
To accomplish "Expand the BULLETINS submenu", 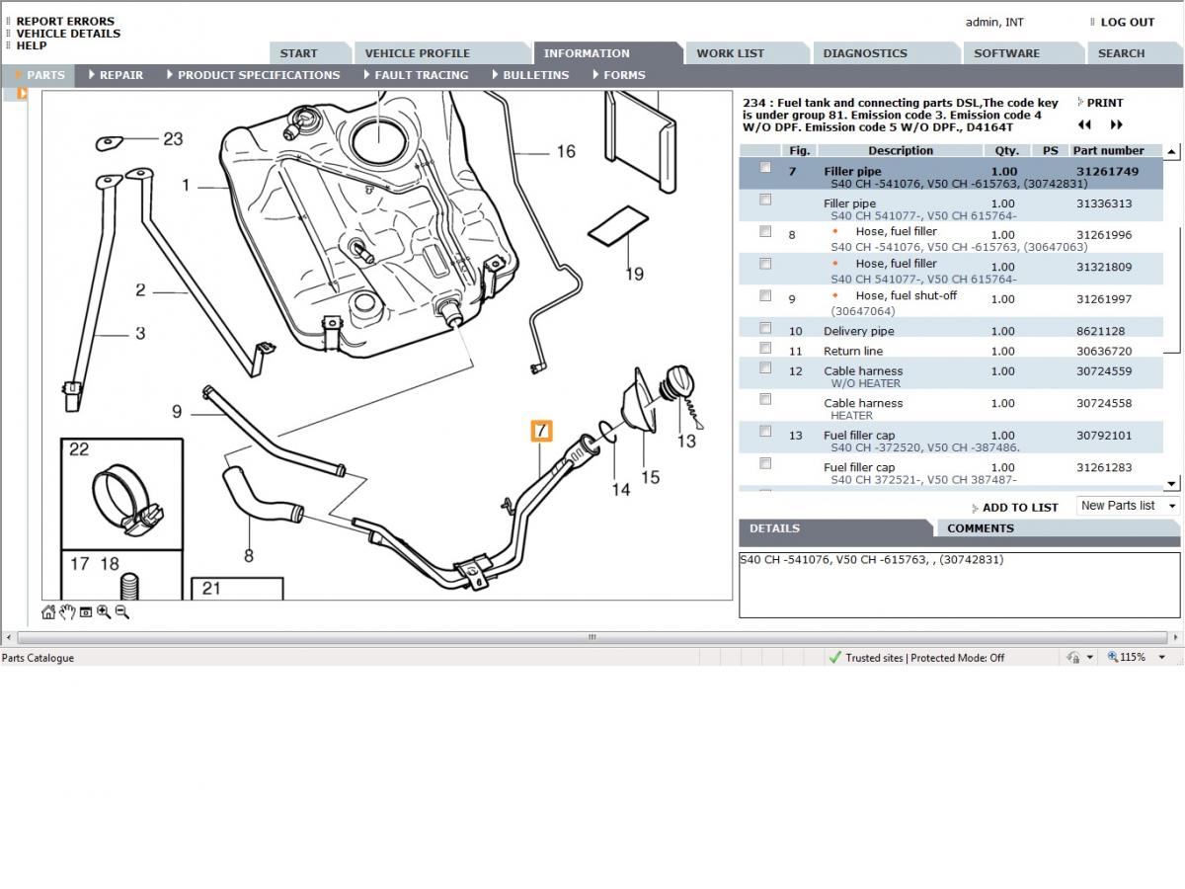I will (529, 75).
